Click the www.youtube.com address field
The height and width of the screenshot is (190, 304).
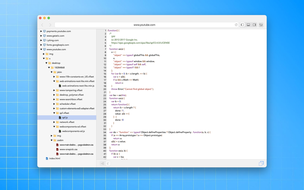[144, 25]
